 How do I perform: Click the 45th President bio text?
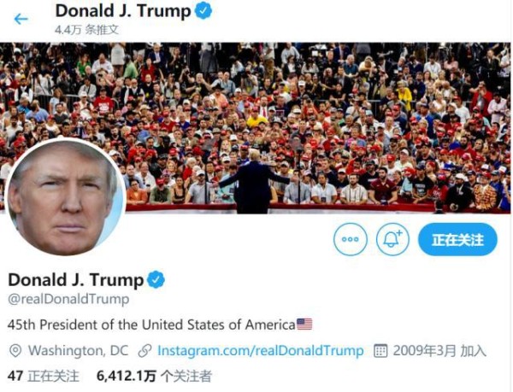151,325
